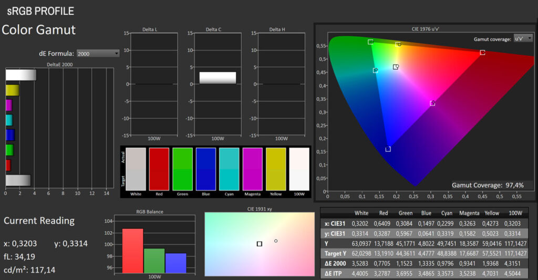This screenshot has height=280, width=538.
Task: Click the value 0,6409 in the table
Action: click(x=382, y=223)
